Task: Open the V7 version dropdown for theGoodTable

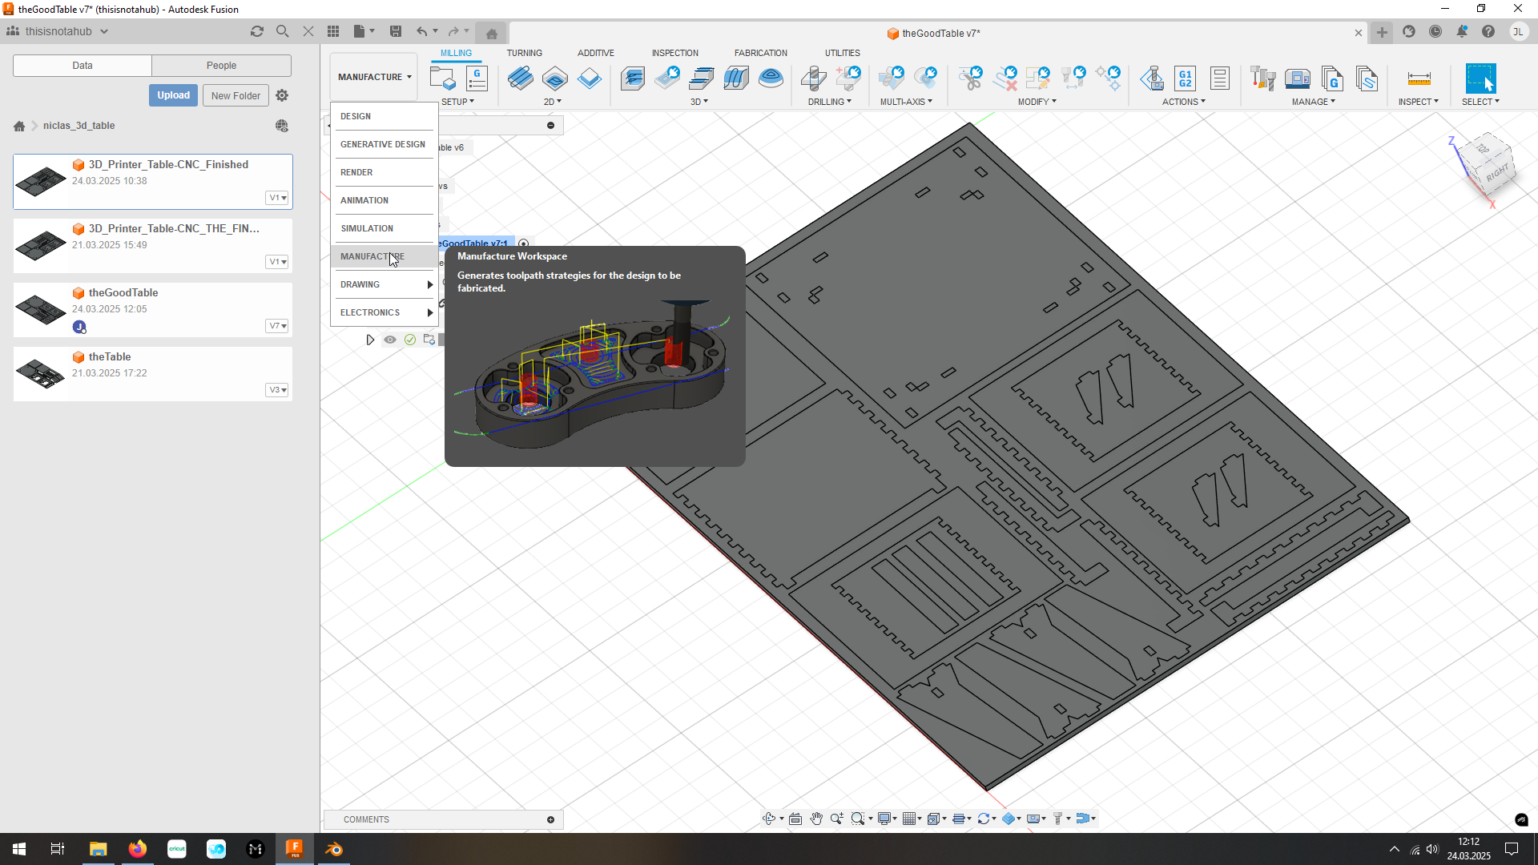Action: [277, 326]
